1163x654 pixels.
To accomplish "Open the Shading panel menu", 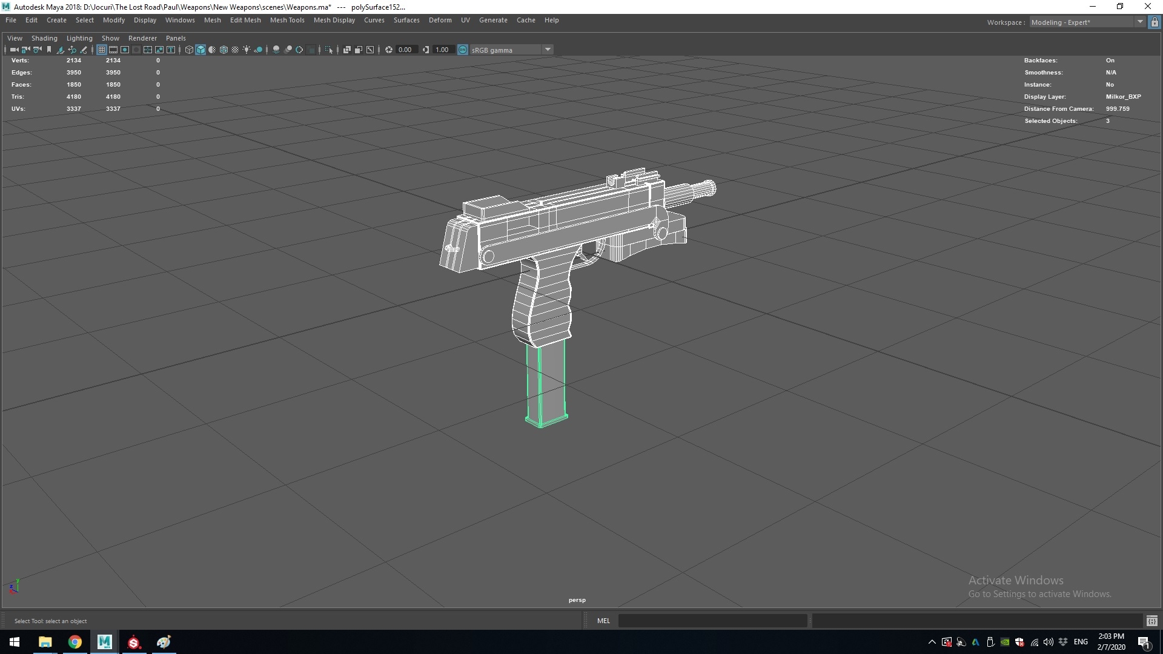I will pos(44,38).
